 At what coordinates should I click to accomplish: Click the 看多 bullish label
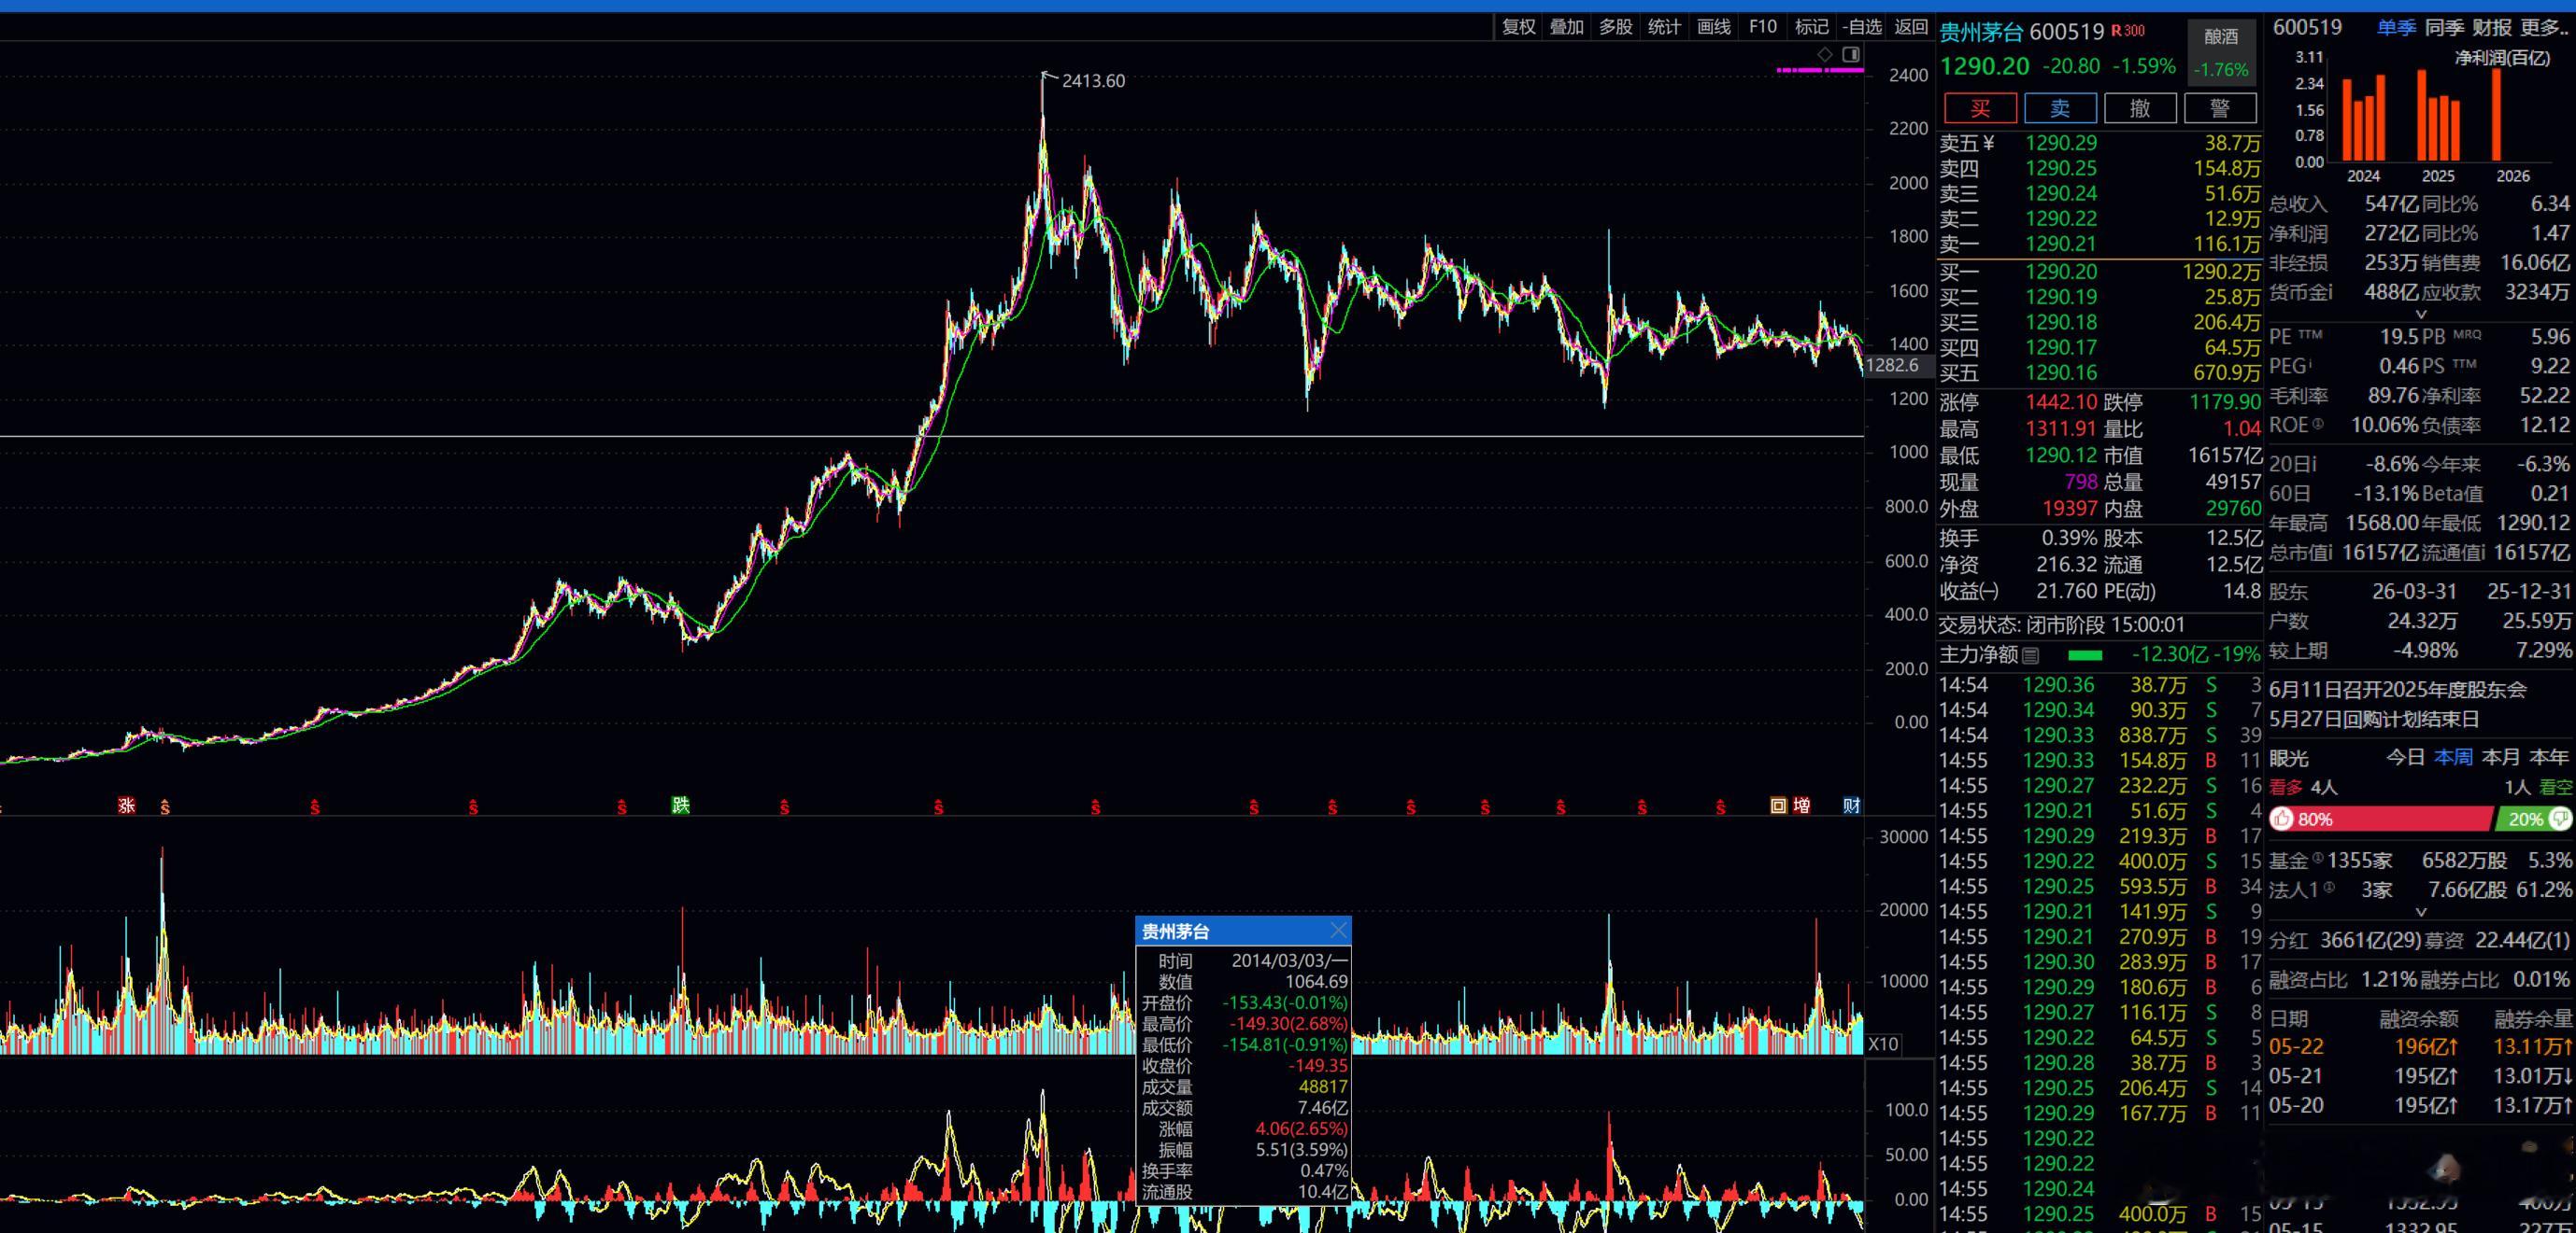coord(2286,788)
